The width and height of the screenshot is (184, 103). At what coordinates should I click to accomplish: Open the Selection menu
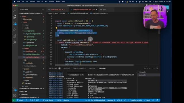[x=32, y=2]
